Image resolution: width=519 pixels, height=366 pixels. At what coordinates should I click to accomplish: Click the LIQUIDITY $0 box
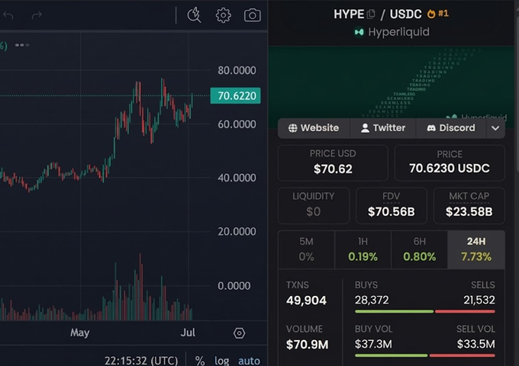point(314,206)
